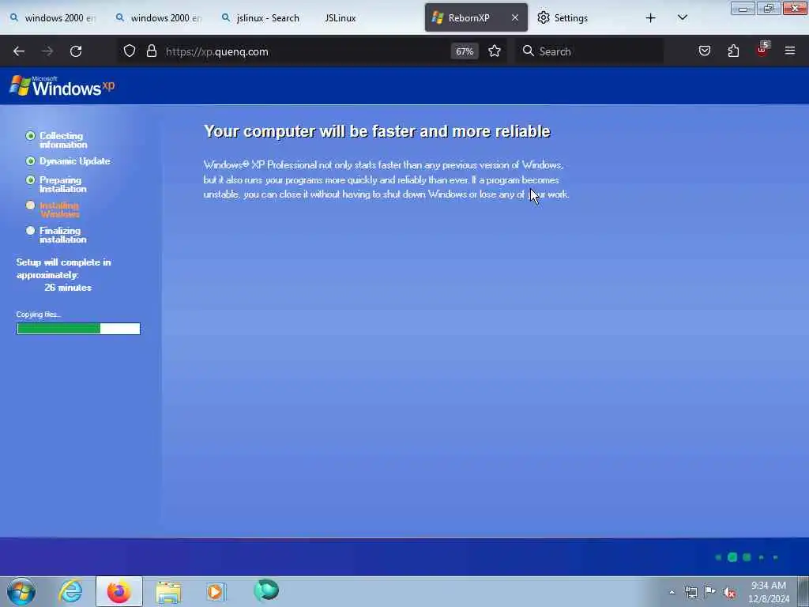The image size is (809, 607).
Task: Open the Windows Start orb
Action: click(21, 591)
